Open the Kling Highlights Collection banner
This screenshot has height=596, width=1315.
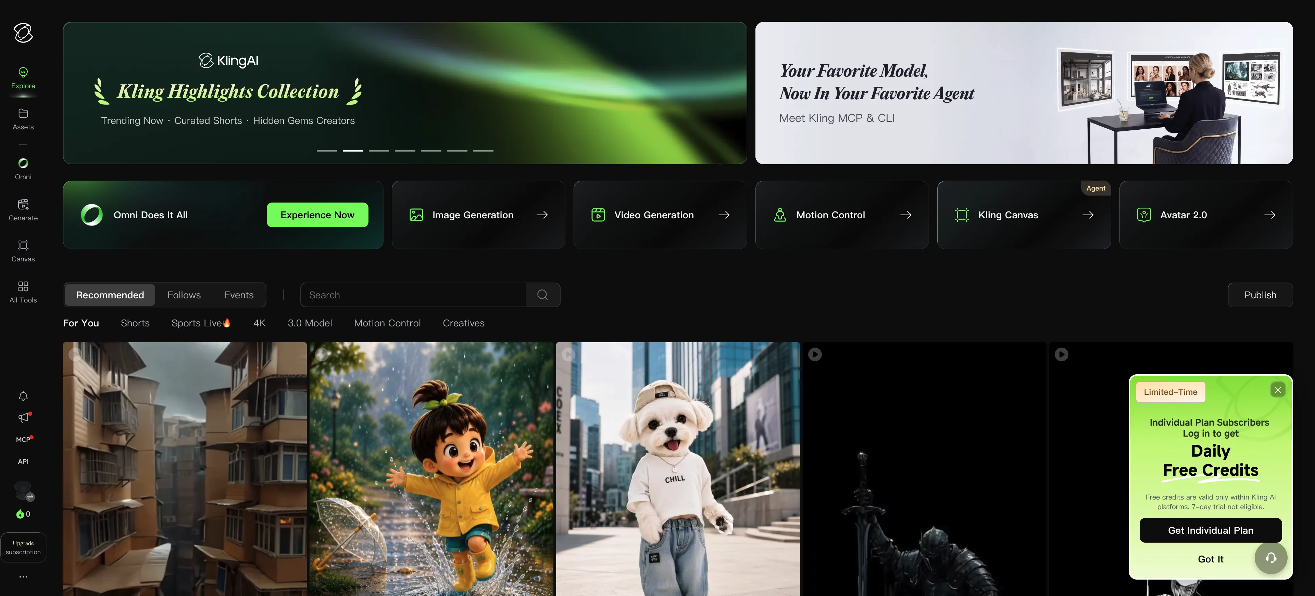[x=405, y=93]
